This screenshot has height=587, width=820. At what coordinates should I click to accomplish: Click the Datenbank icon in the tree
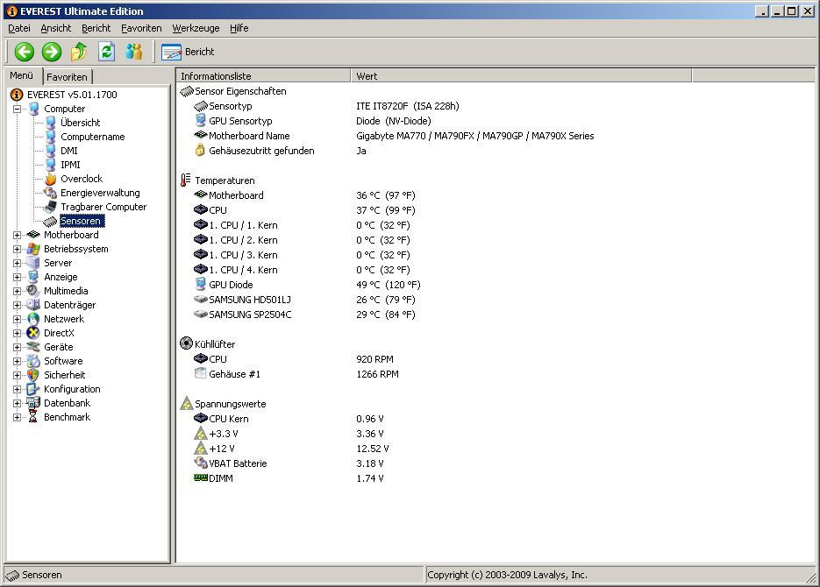[x=33, y=403]
